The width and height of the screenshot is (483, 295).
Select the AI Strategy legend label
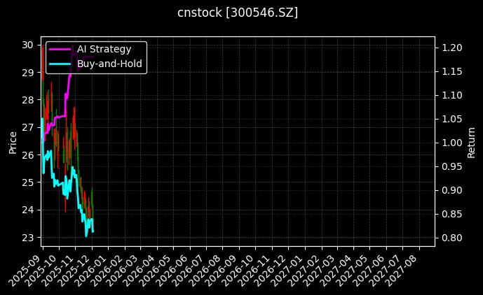click(104, 49)
